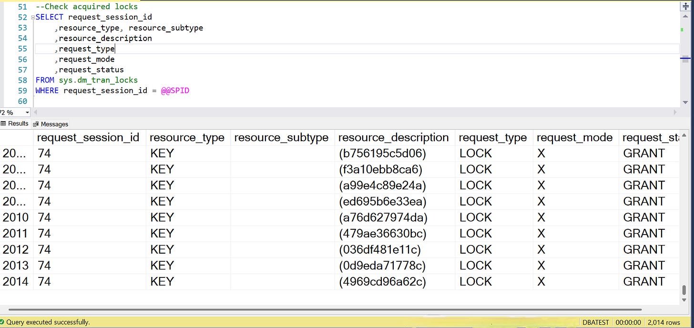Select row header 2013
The width and height of the screenshot is (694, 328).
(16, 266)
